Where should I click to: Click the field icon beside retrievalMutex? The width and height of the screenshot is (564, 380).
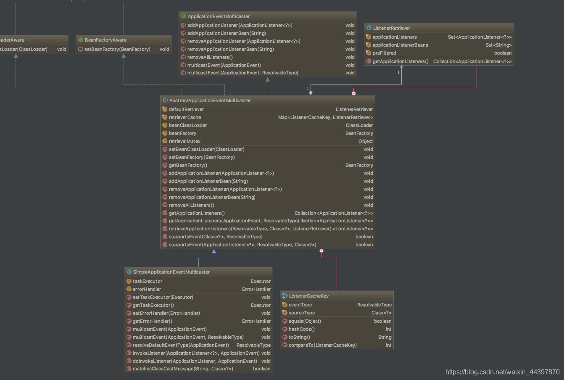pos(165,141)
